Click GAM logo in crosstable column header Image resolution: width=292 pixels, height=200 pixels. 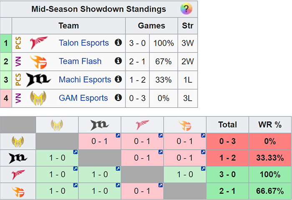tap(57, 125)
